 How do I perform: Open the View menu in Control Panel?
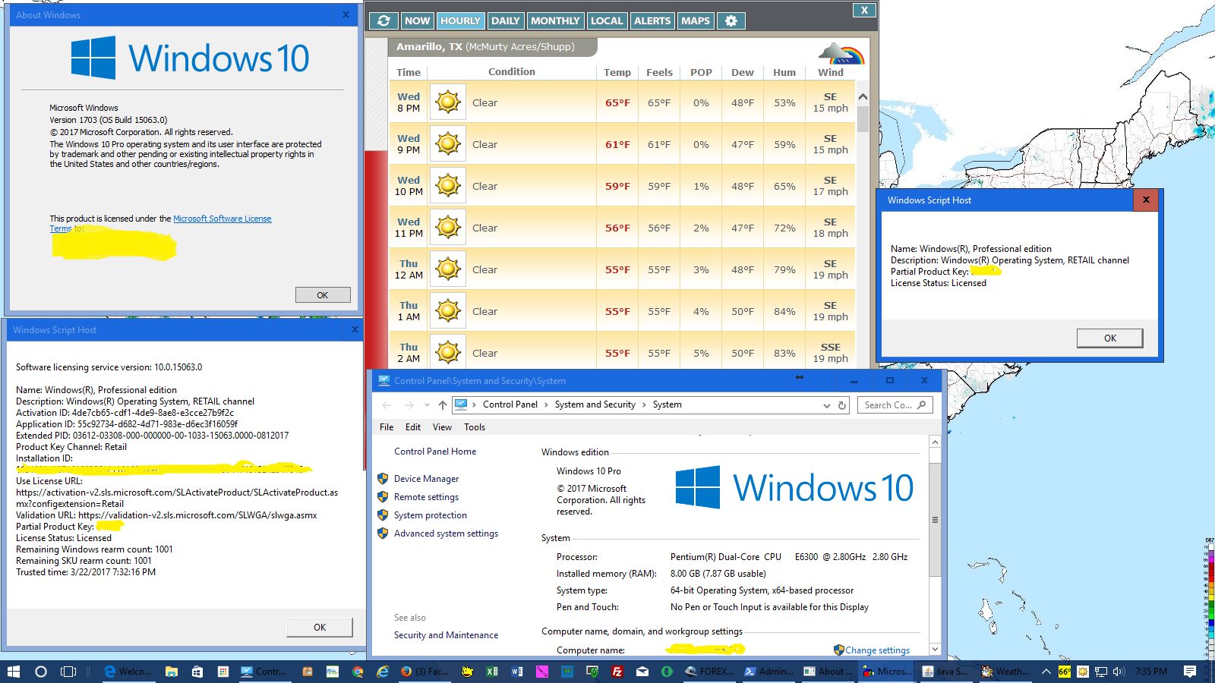pyautogui.click(x=442, y=427)
